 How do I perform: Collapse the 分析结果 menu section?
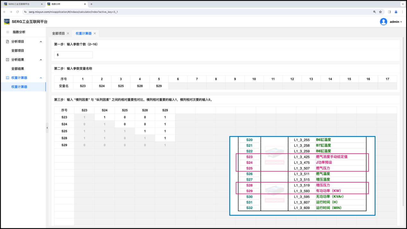[x=41, y=60]
